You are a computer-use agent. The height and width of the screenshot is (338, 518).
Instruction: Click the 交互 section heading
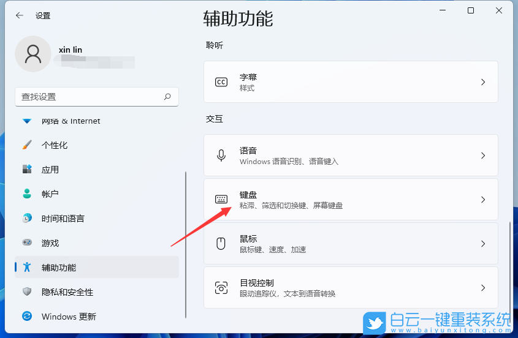coord(215,119)
